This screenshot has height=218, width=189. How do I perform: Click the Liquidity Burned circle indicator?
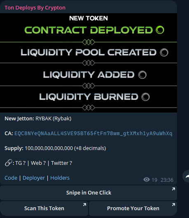coord(145,97)
